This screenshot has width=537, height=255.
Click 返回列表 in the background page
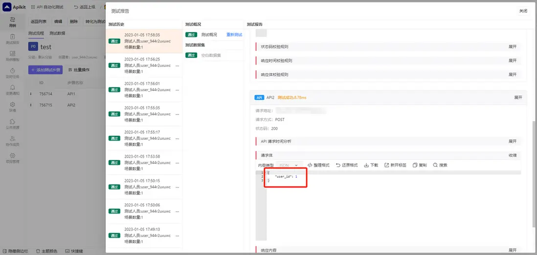point(39,21)
